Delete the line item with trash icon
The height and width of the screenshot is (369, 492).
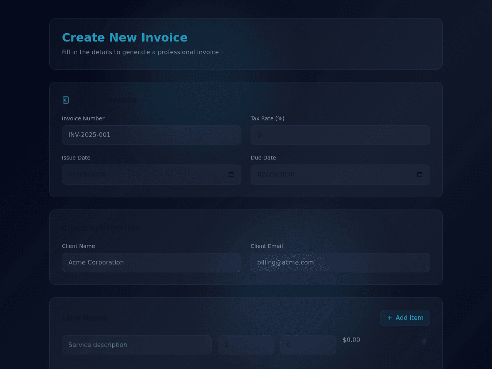[424, 342]
